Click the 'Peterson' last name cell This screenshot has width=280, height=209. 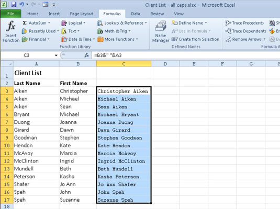[x=36, y=177]
